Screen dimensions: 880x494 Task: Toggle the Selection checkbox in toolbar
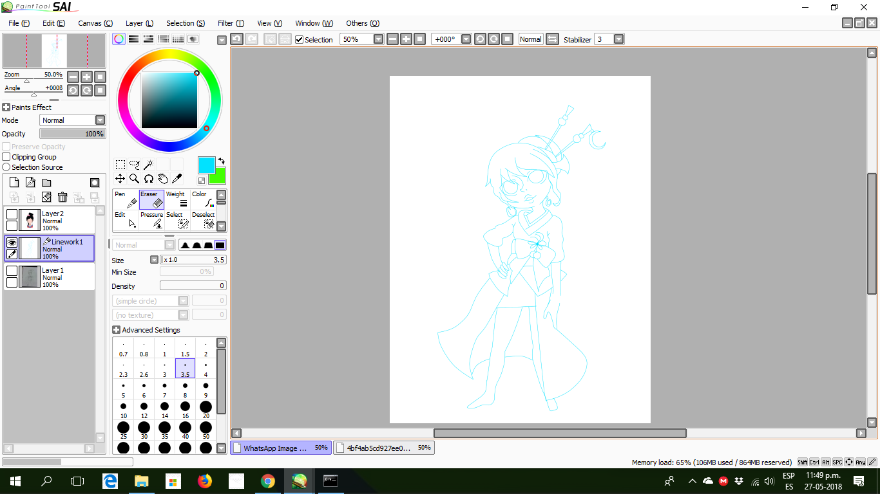click(x=299, y=40)
